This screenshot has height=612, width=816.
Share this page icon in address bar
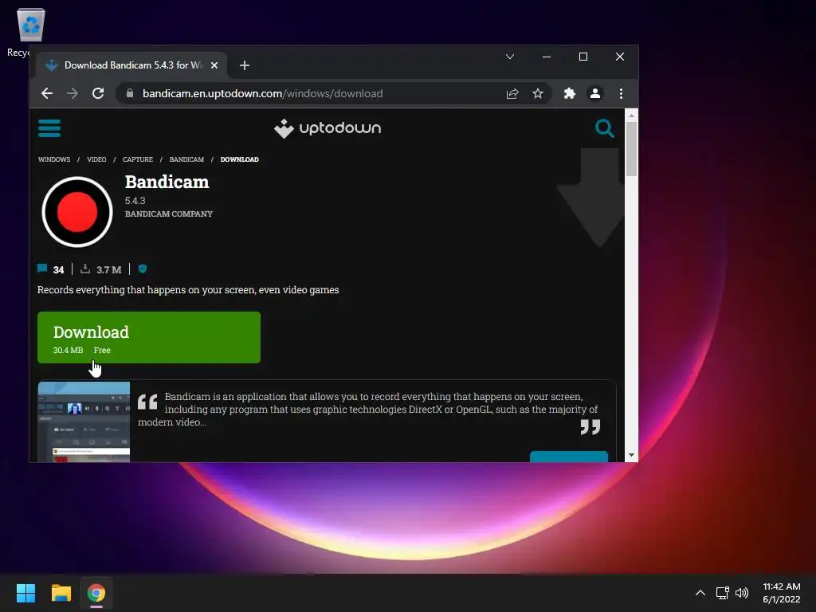(512, 94)
